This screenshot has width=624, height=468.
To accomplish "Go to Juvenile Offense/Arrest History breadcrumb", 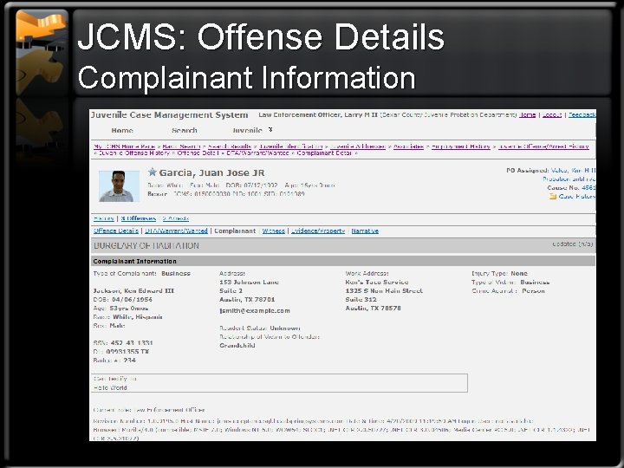I will click(543, 146).
